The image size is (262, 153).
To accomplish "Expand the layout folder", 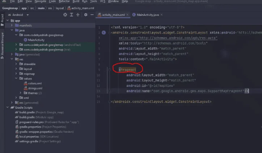I will click(16, 69).
